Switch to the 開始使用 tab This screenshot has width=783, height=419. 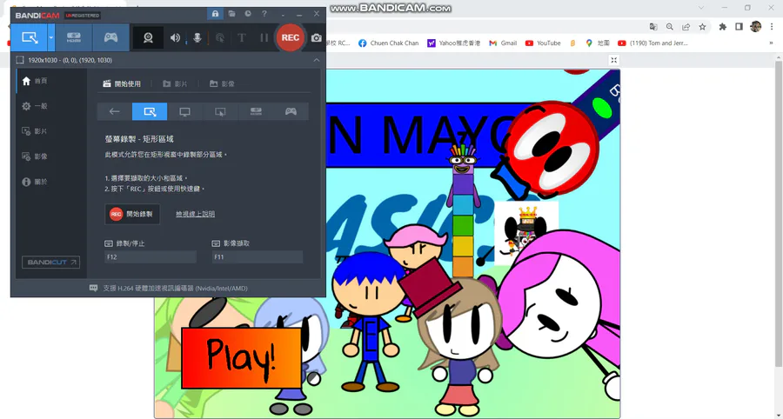(122, 83)
